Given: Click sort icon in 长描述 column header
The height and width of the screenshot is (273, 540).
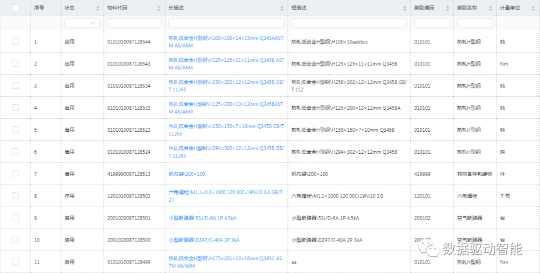Looking at the screenshot, I should (x=282, y=8).
